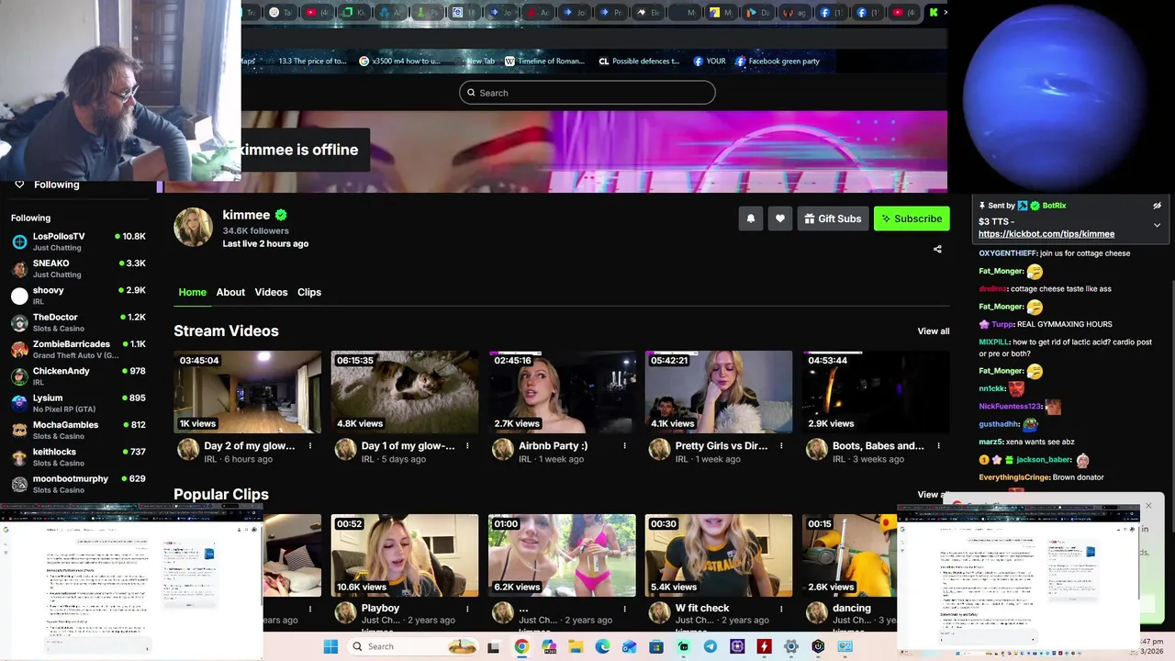Open options menu for Pretty Girls vs Dir video
The height and width of the screenshot is (661, 1175).
click(781, 446)
